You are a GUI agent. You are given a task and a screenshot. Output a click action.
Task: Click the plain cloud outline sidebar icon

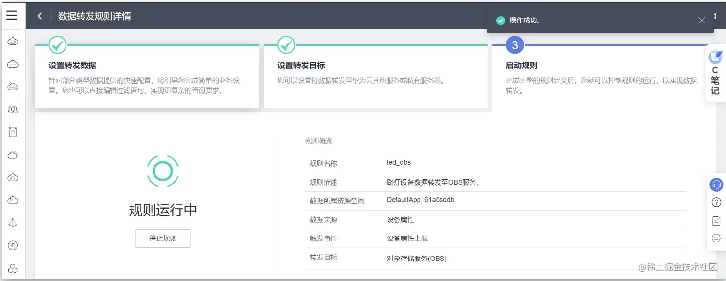coord(13,155)
